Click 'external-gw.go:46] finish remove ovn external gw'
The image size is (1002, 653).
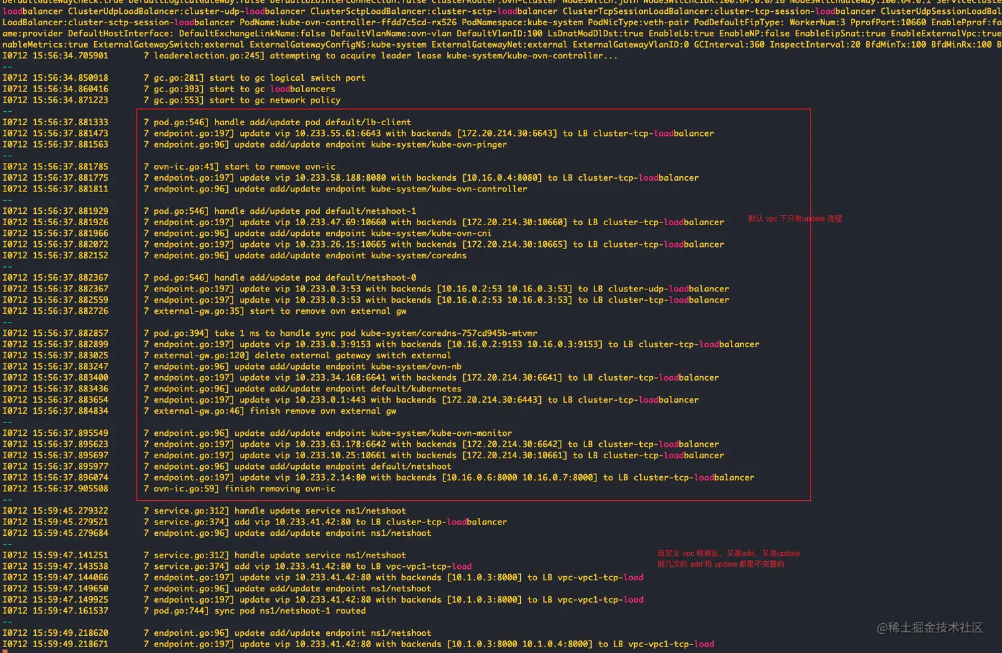click(199, 411)
